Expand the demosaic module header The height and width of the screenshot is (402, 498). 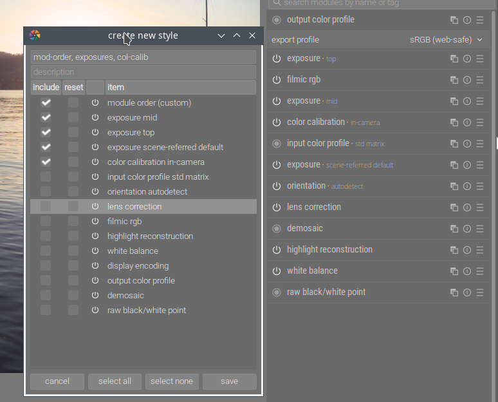click(305, 228)
